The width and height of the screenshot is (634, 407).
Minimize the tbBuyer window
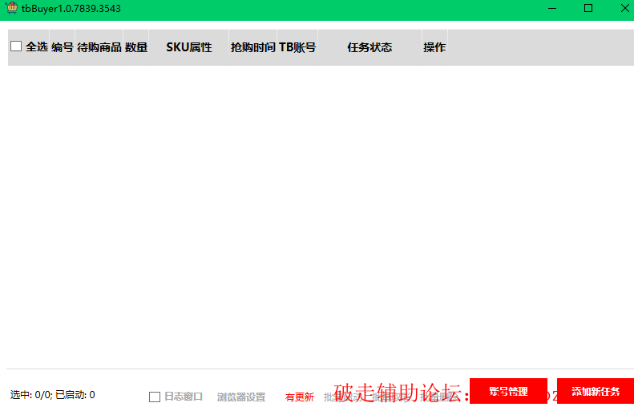[552, 8]
